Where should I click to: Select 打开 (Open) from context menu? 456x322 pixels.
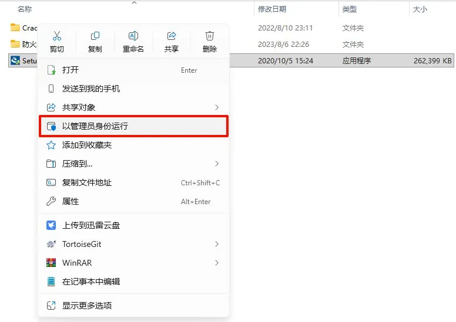[x=133, y=70]
